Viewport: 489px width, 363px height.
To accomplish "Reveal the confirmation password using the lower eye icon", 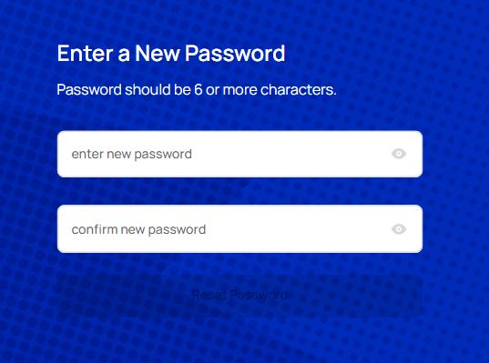I will pyautogui.click(x=399, y=229).
